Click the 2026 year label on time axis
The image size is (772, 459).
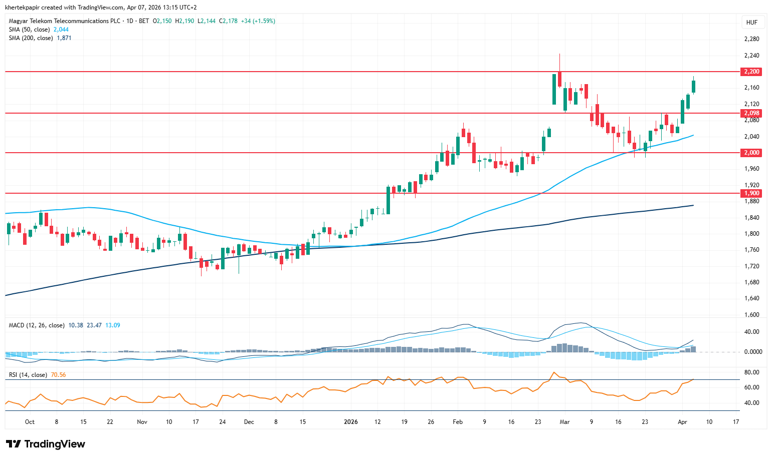tap(351, 422)
